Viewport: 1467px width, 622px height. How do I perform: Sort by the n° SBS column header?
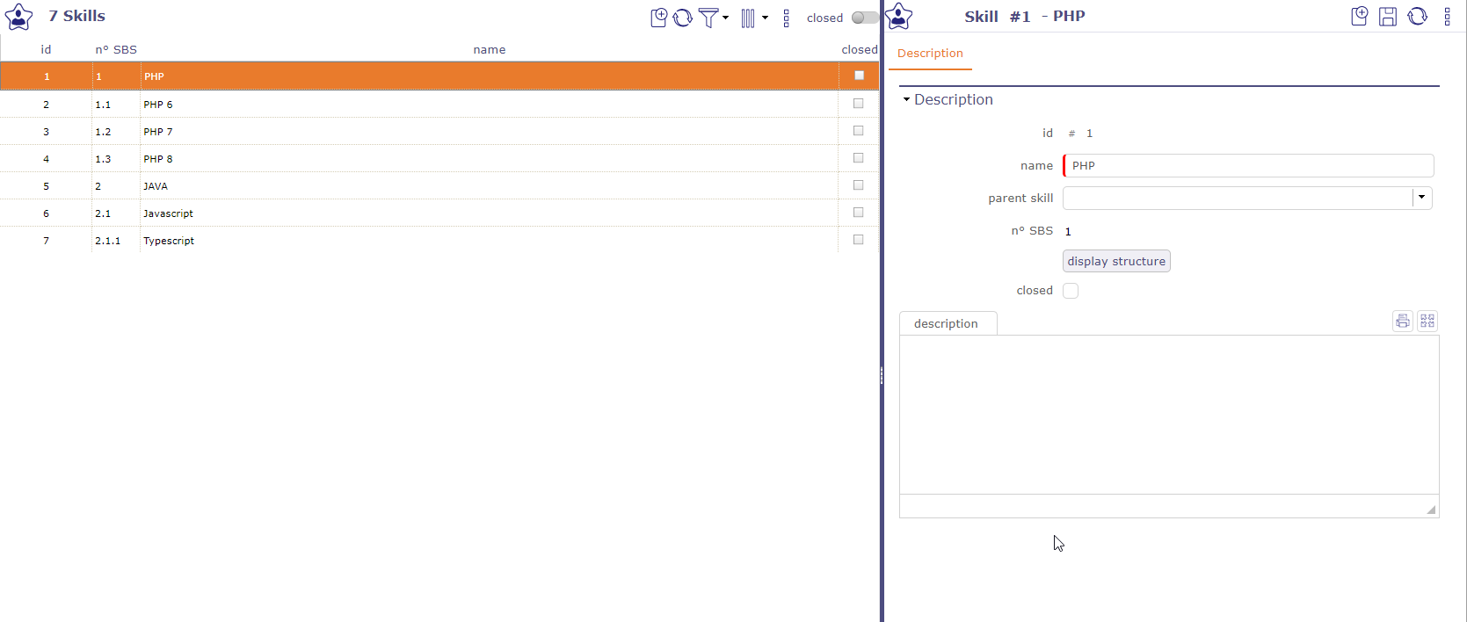(116, 50)
